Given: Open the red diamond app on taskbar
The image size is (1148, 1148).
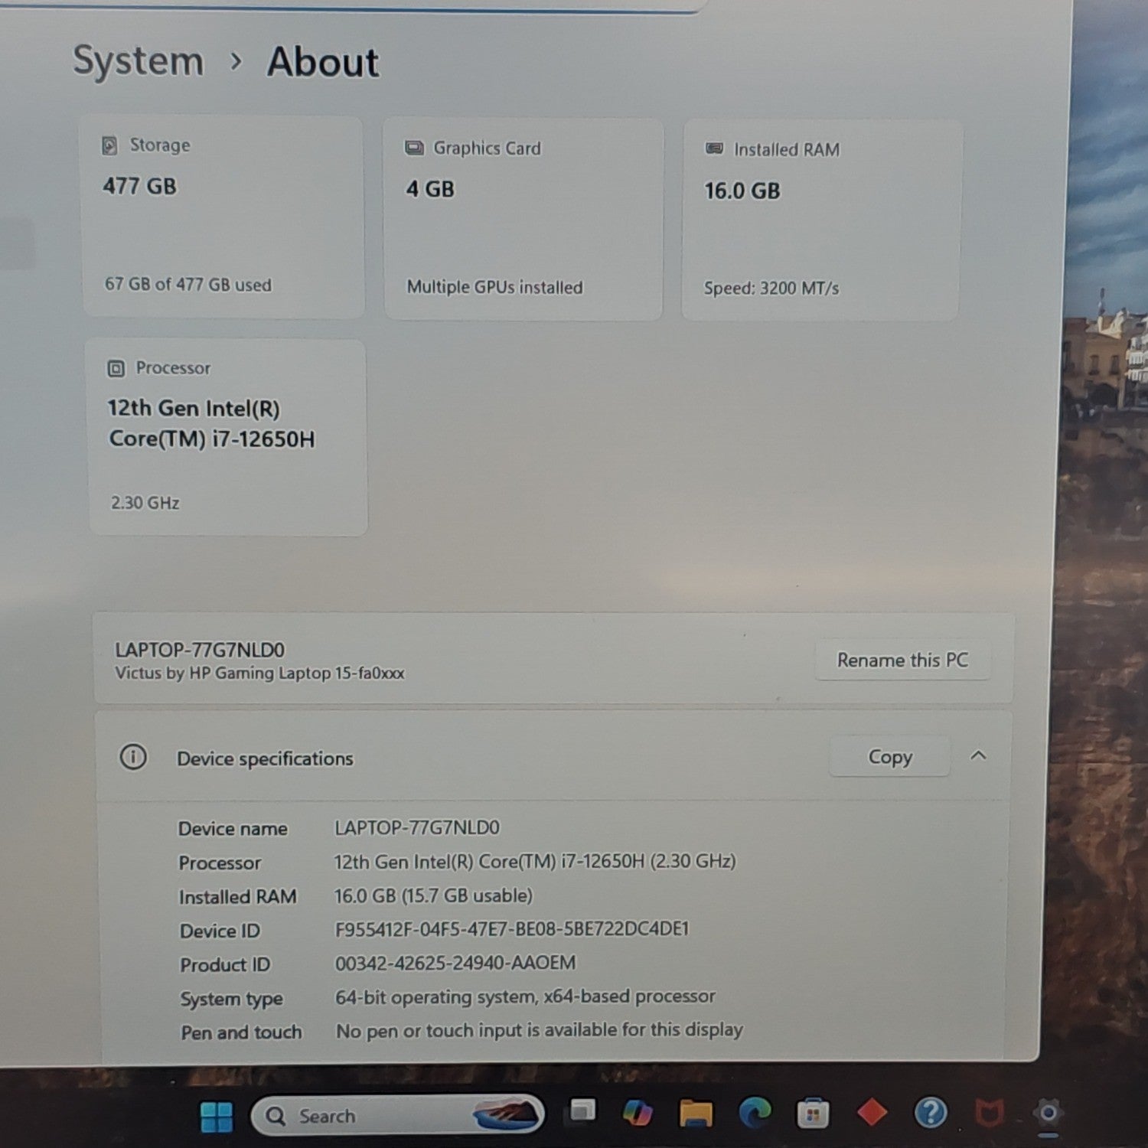Looking at the screenshot, I should 872,1112.
